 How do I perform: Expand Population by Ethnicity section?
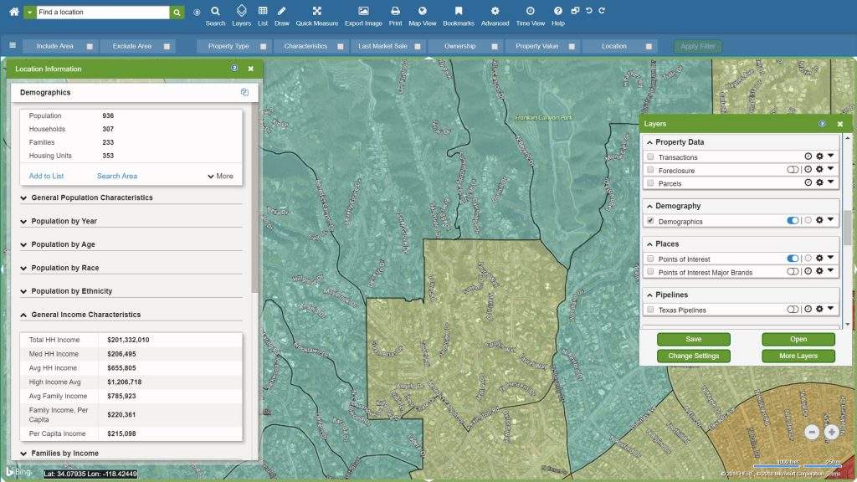(x=131, y=291)
